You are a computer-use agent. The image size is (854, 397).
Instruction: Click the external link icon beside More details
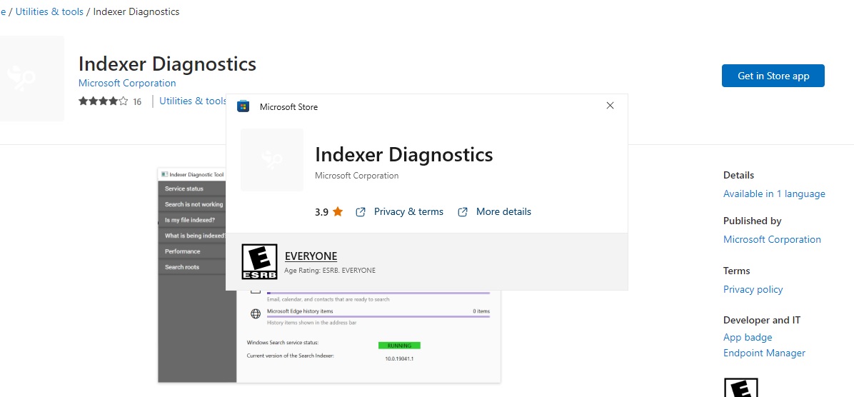pyautogui.click(x=463, y=212)
